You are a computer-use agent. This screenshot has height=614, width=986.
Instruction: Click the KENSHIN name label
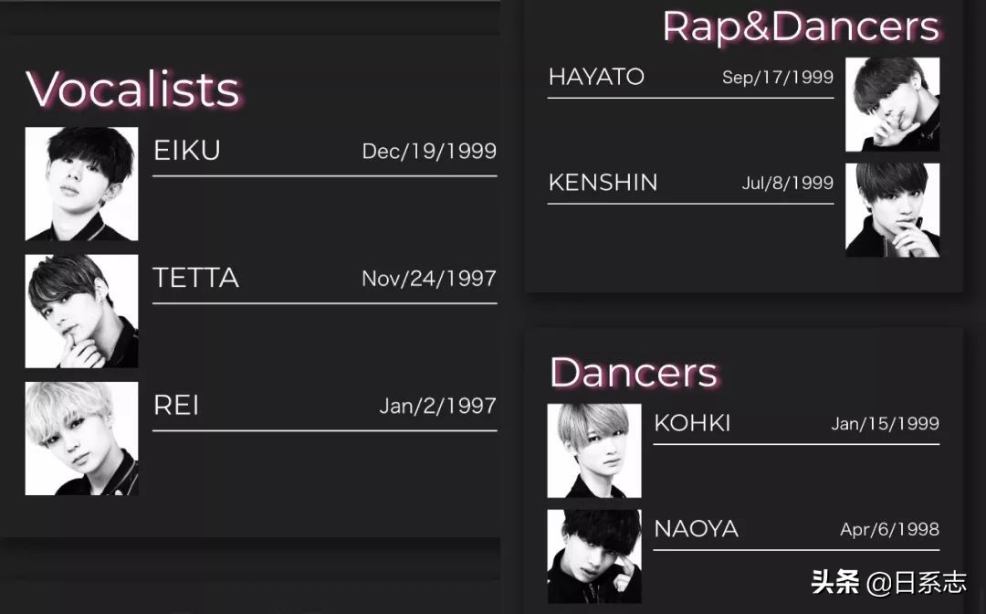[603, 182]
